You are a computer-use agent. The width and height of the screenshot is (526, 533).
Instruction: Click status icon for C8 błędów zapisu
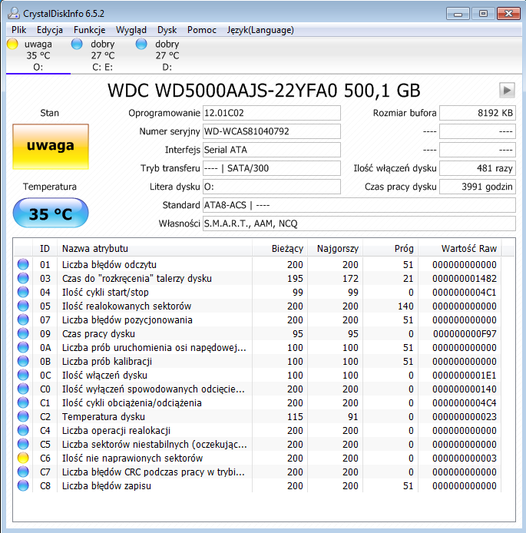(23, 485)
